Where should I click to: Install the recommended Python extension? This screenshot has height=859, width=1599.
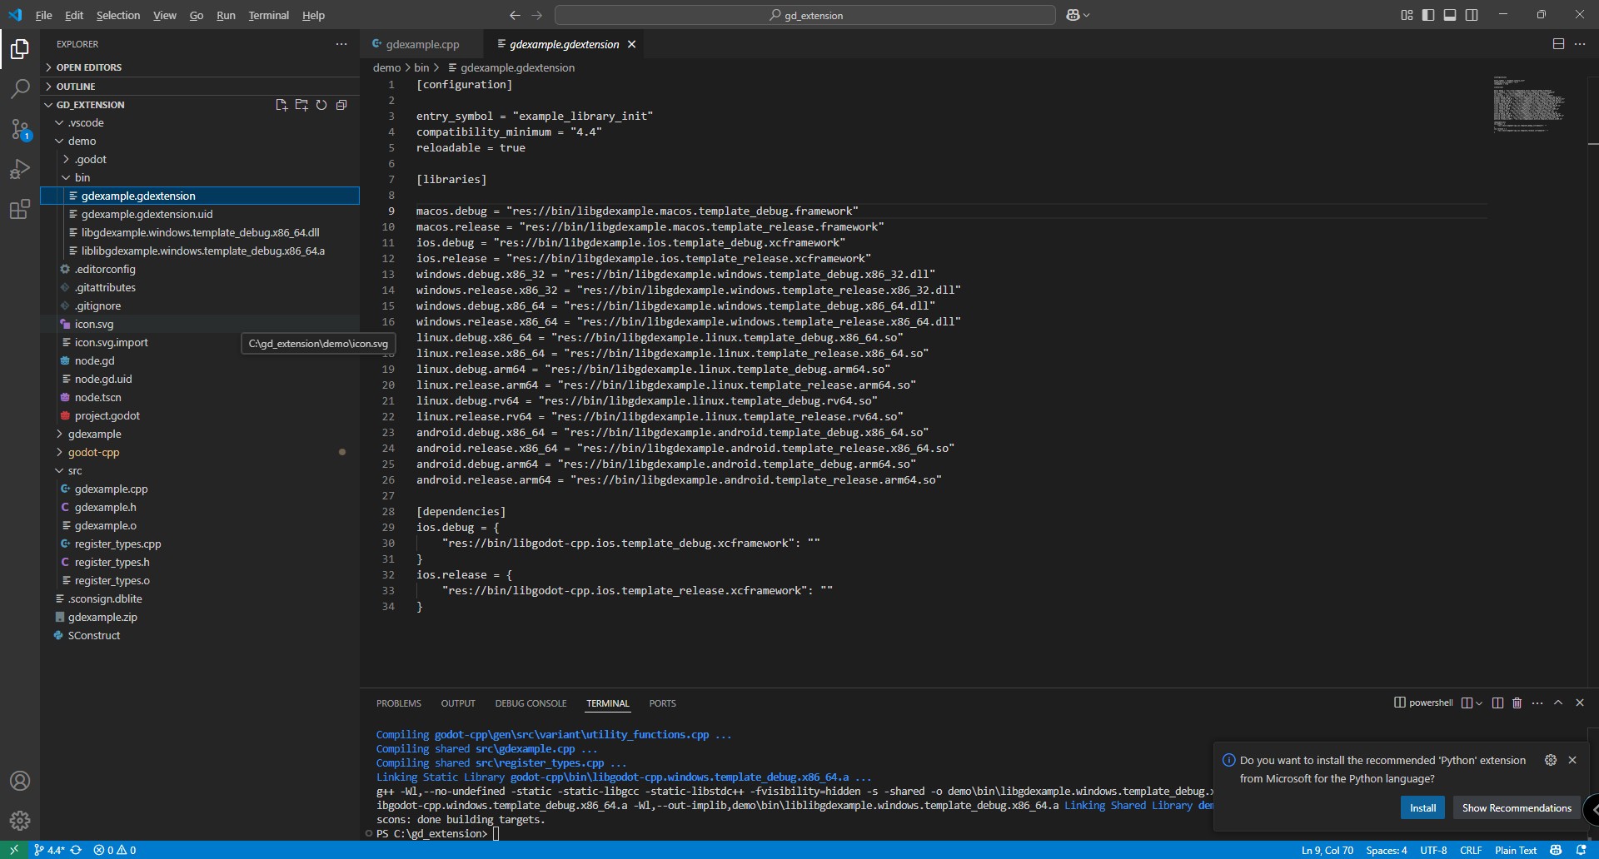1422,807
